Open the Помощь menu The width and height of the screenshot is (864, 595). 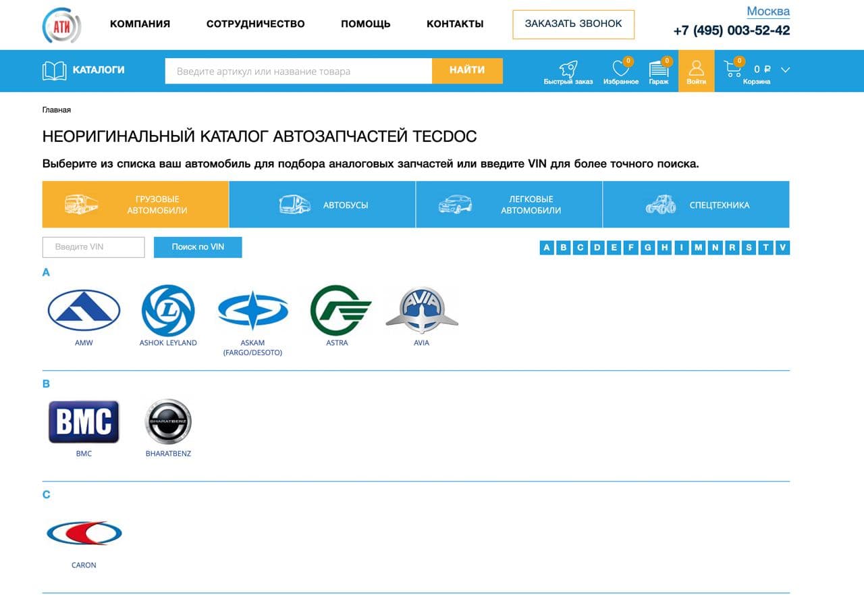(366, 24)
